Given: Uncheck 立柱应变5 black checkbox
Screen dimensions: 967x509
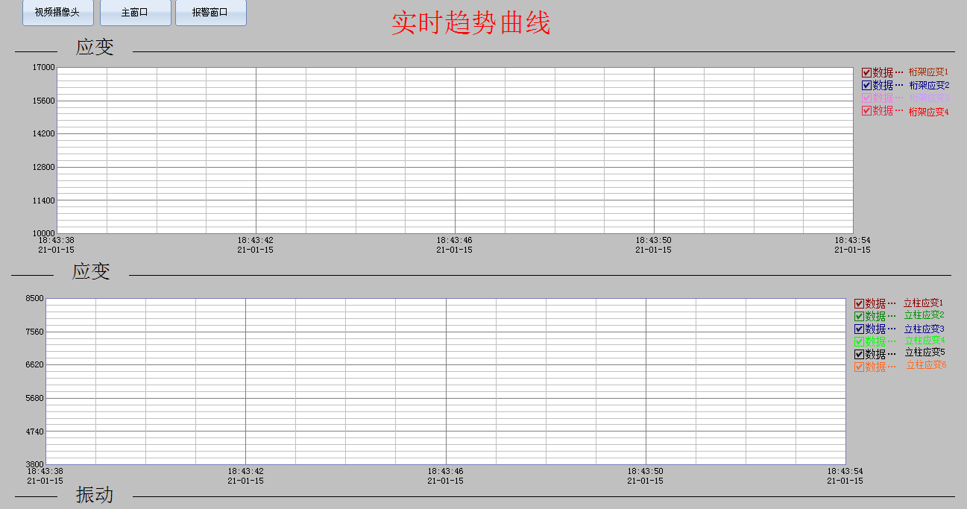Looking at the screenshot, I should pos(859,354).
